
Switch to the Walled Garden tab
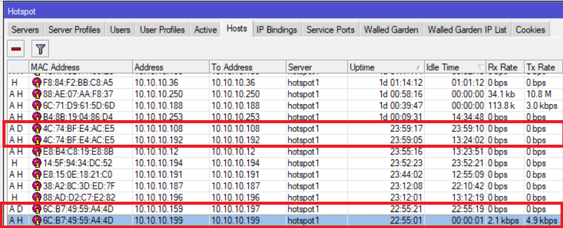point(391,29)
